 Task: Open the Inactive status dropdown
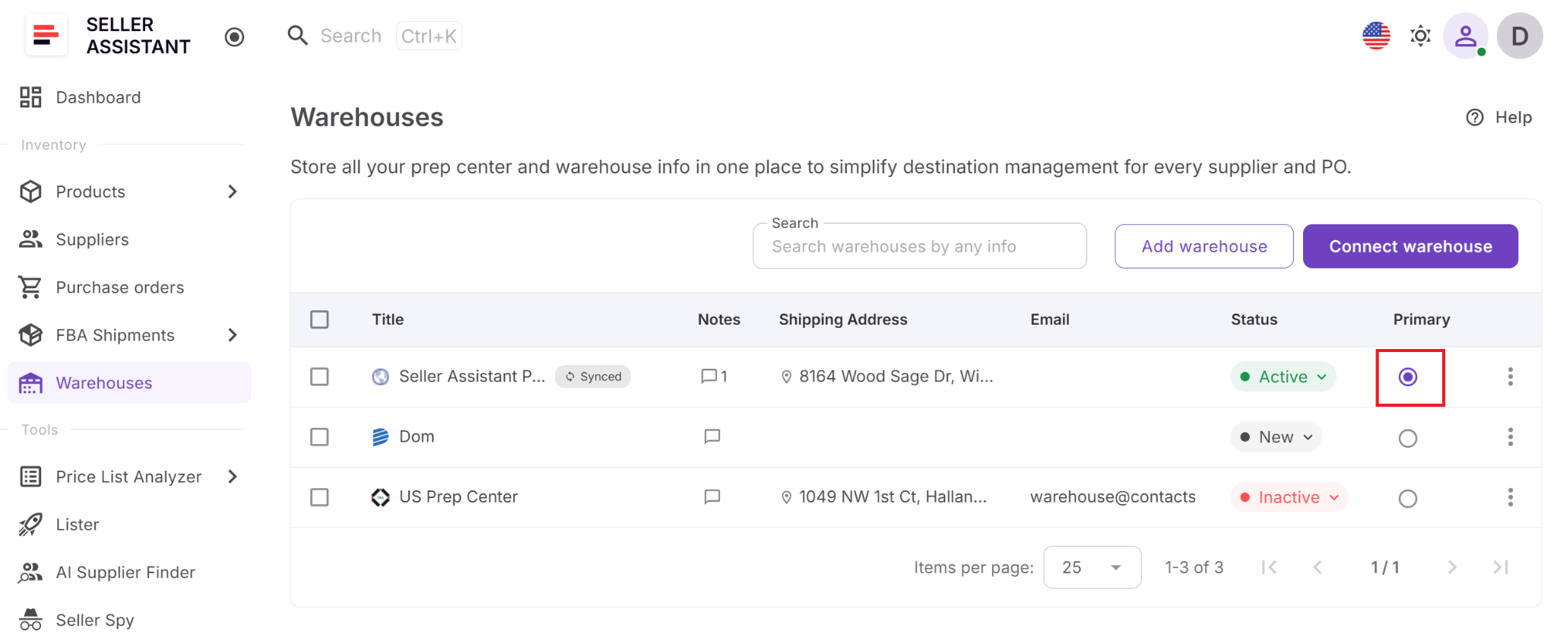tap(1289, 497)
